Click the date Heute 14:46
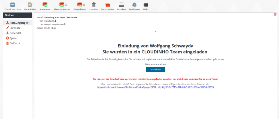This screenshot has height=119, width=279. pos(50,28)
